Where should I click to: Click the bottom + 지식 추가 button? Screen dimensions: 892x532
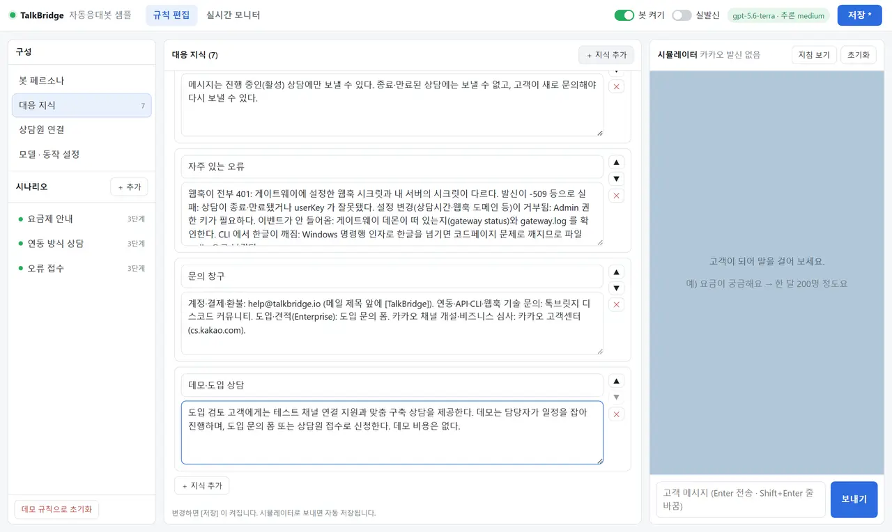[201, 486]
